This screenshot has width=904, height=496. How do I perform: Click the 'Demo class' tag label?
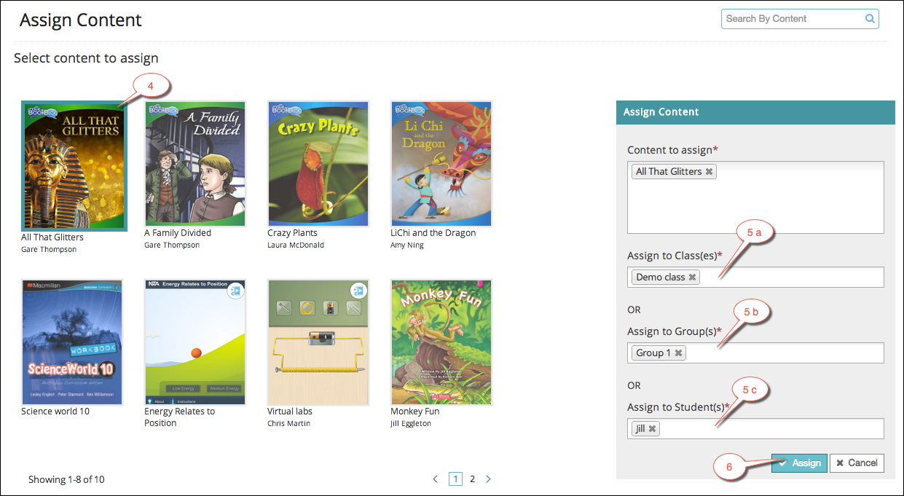point(661,277)
